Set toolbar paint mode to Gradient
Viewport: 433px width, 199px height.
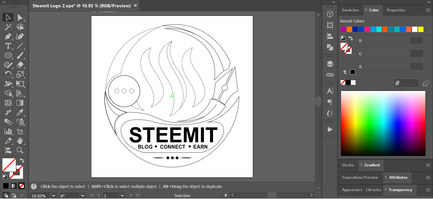(14, 186)
